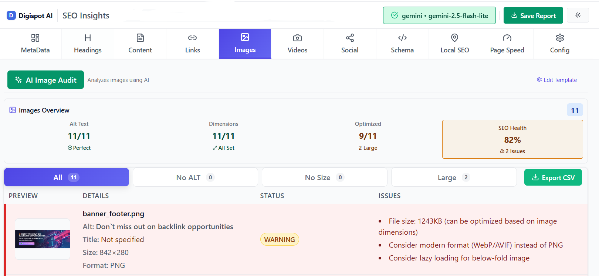
Task: Click the ISSUES column header
Action: [389, 196]
